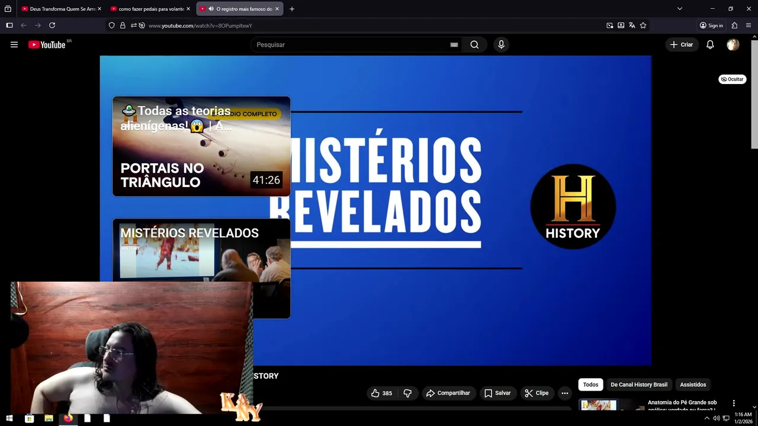Open volume control in system tray
This screenshot has width=758, height=426.
716,418
